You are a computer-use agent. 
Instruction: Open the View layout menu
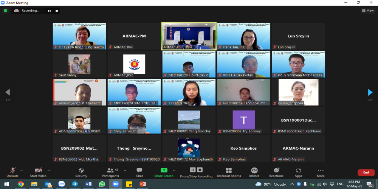368,11
